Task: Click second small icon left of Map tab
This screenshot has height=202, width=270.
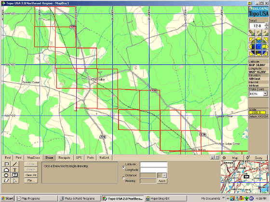Action: pos(217,158)
